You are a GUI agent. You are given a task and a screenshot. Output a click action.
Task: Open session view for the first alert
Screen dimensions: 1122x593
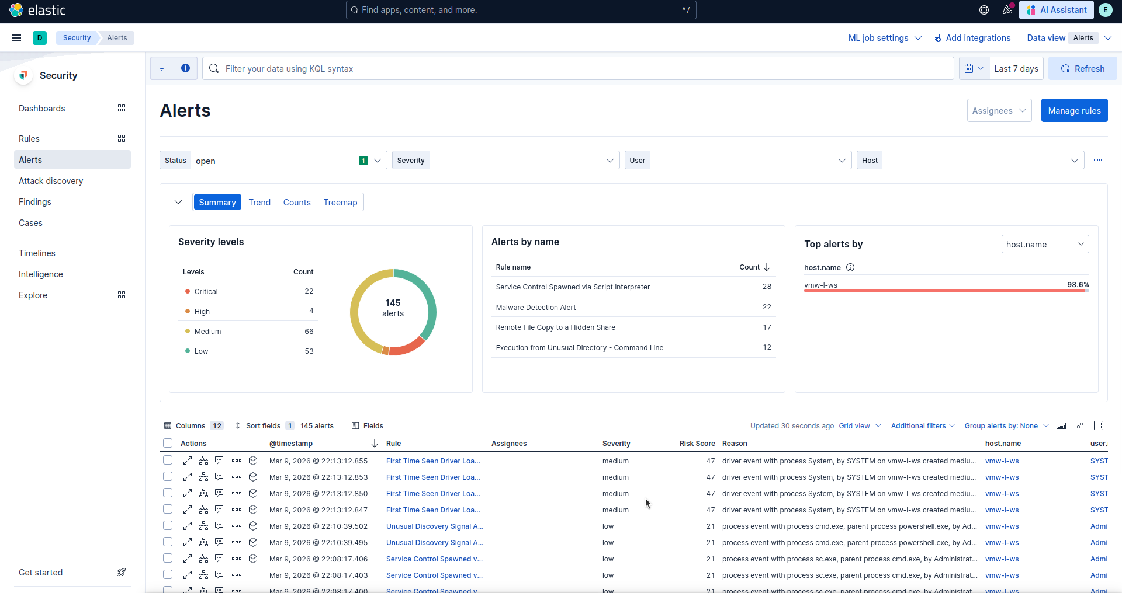(x=253, y=461)
